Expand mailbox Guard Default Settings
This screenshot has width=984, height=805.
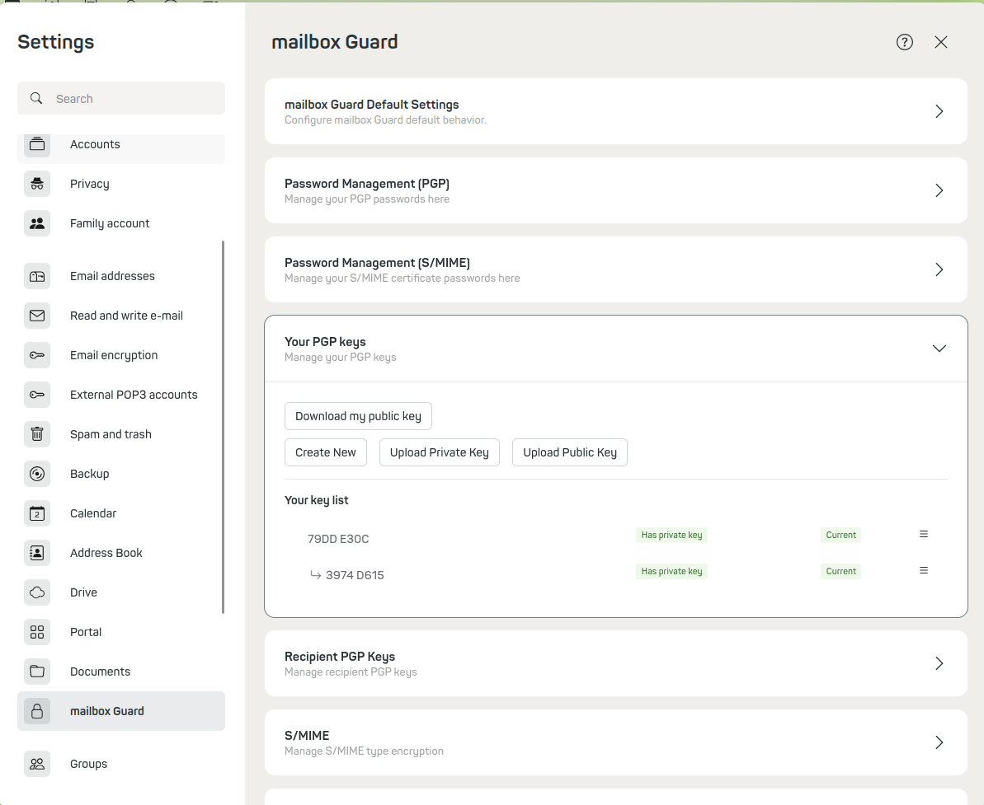coord(939,111)
